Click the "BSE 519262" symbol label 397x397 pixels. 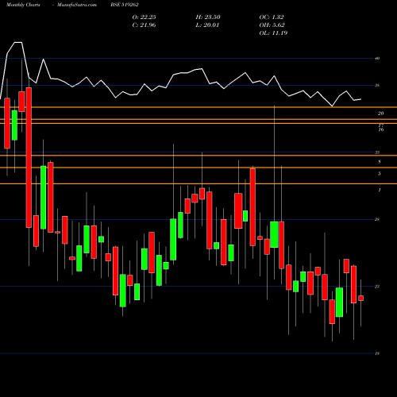tap(125, 5)
